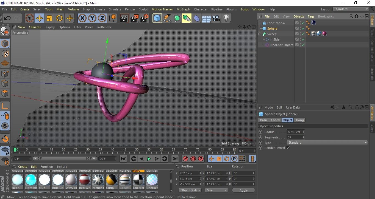The width and height of the screenshot is (375, 199).
Task: Collapse the Sweep object hierarchy
Action: pos(260,34)
